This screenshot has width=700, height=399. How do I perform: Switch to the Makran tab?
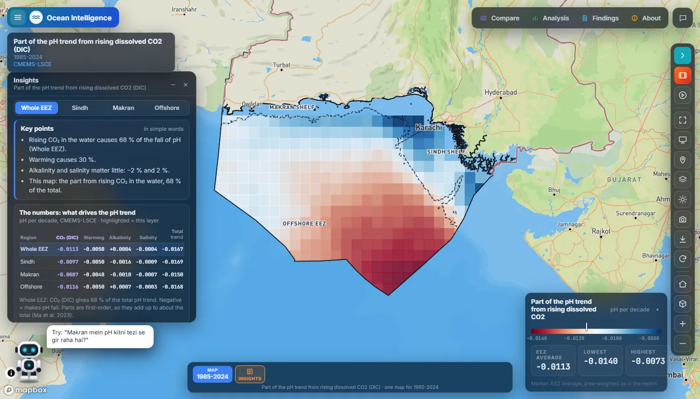[124, 108]
